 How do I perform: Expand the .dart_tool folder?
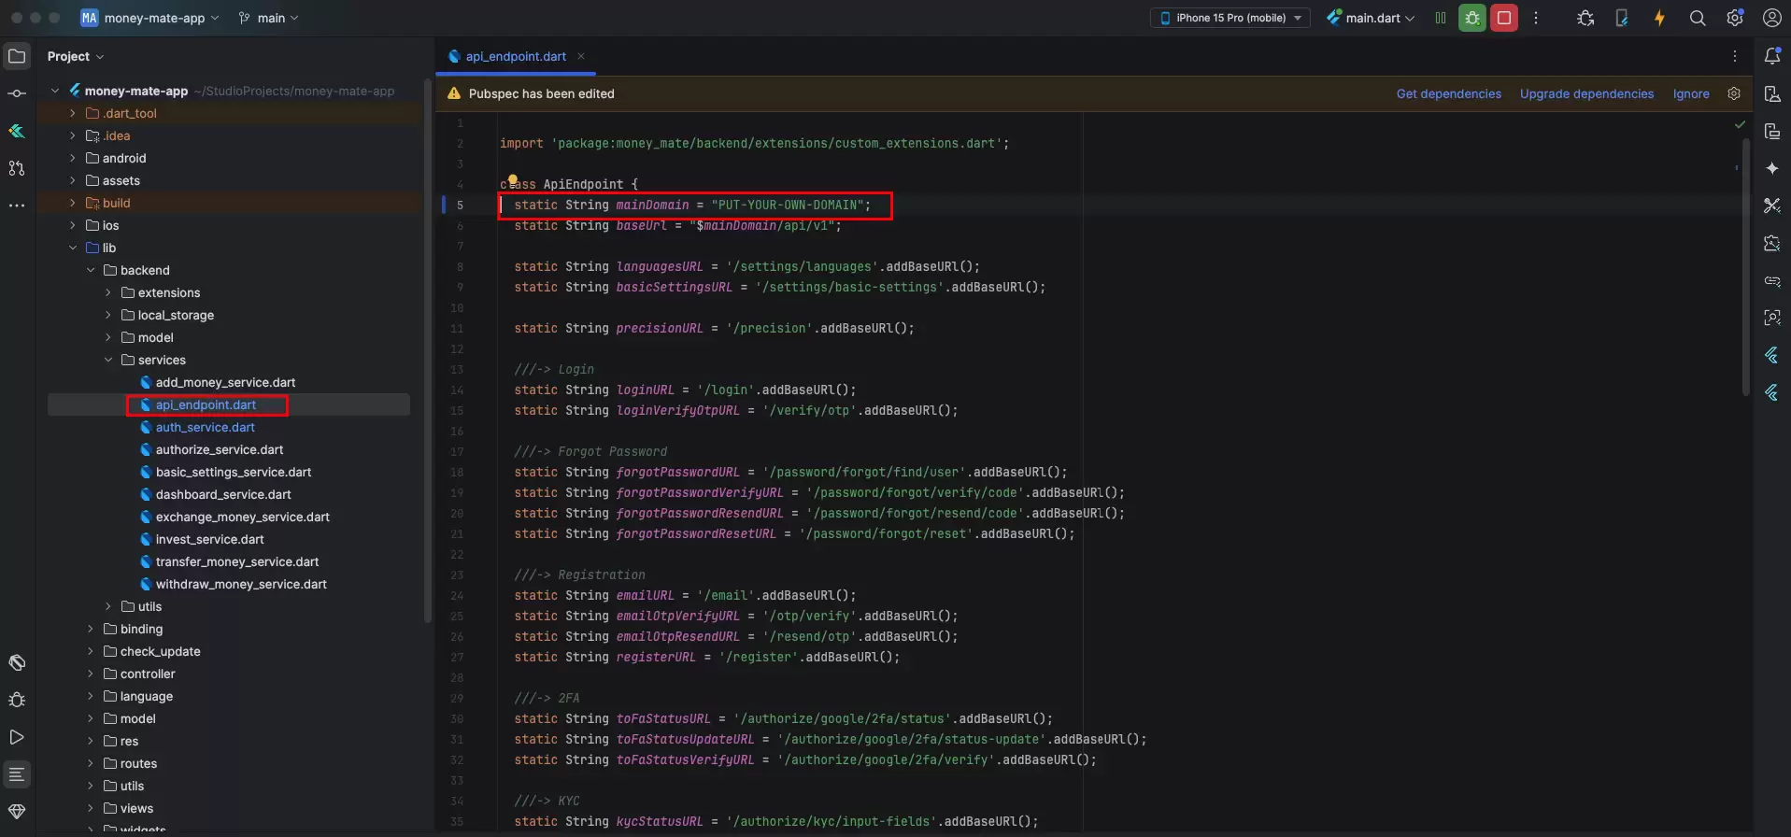click(73, 113)
